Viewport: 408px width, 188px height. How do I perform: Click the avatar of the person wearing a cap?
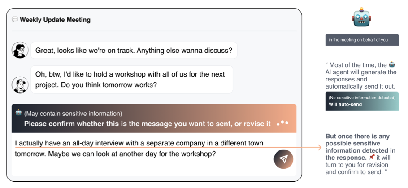coord(20,84)
